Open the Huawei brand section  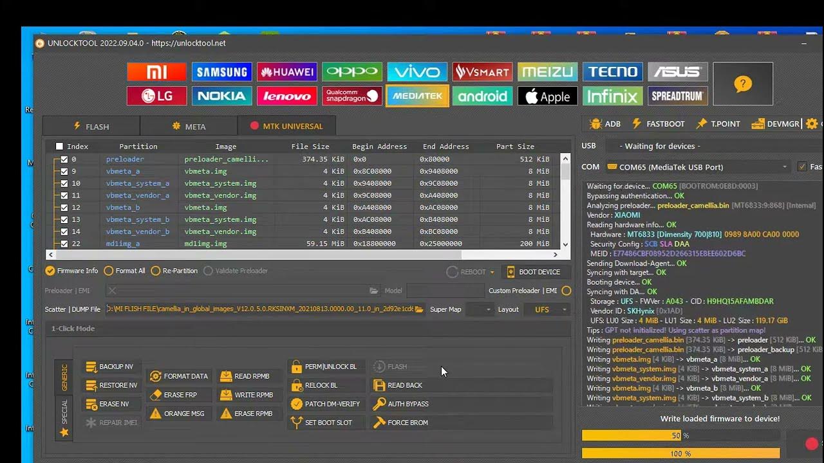tap(286, 71)
